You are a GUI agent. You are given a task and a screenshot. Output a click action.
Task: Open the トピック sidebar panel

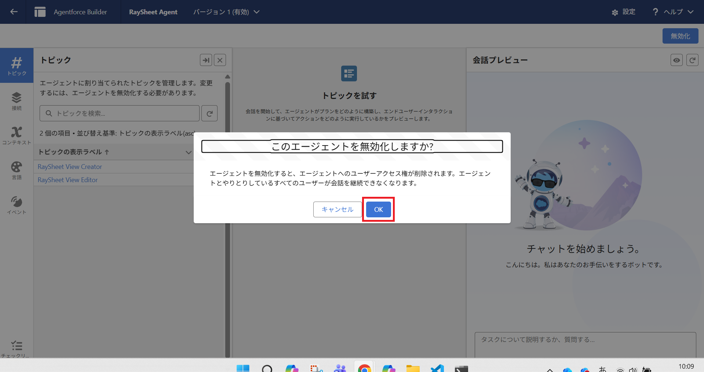tap(17, 66)
